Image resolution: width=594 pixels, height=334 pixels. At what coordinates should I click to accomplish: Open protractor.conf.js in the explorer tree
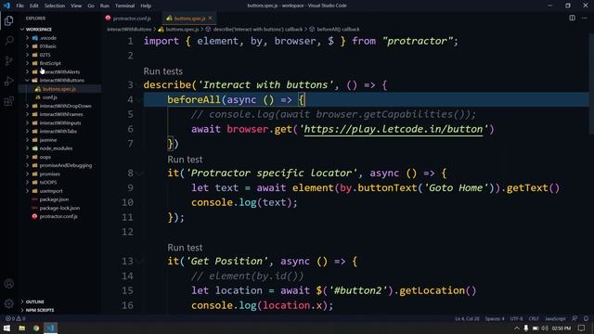tap(59, 216)
